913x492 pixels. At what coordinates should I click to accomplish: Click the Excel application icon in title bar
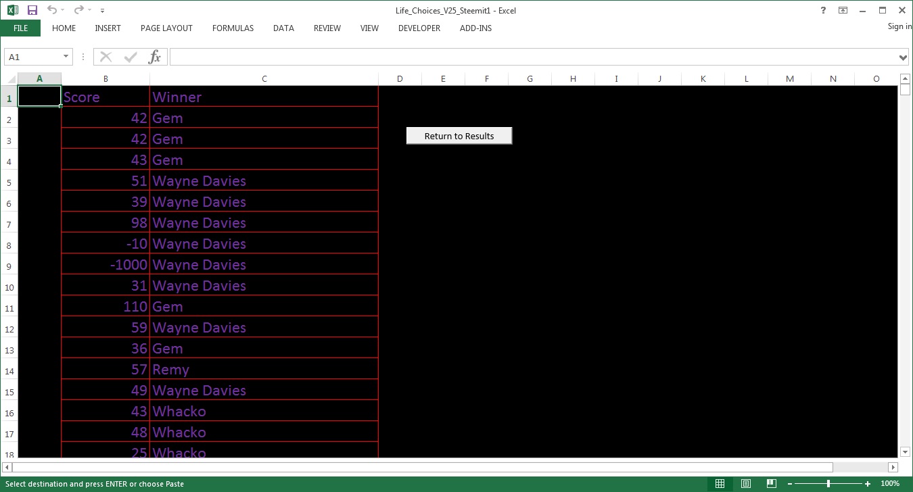pos(13,10)
